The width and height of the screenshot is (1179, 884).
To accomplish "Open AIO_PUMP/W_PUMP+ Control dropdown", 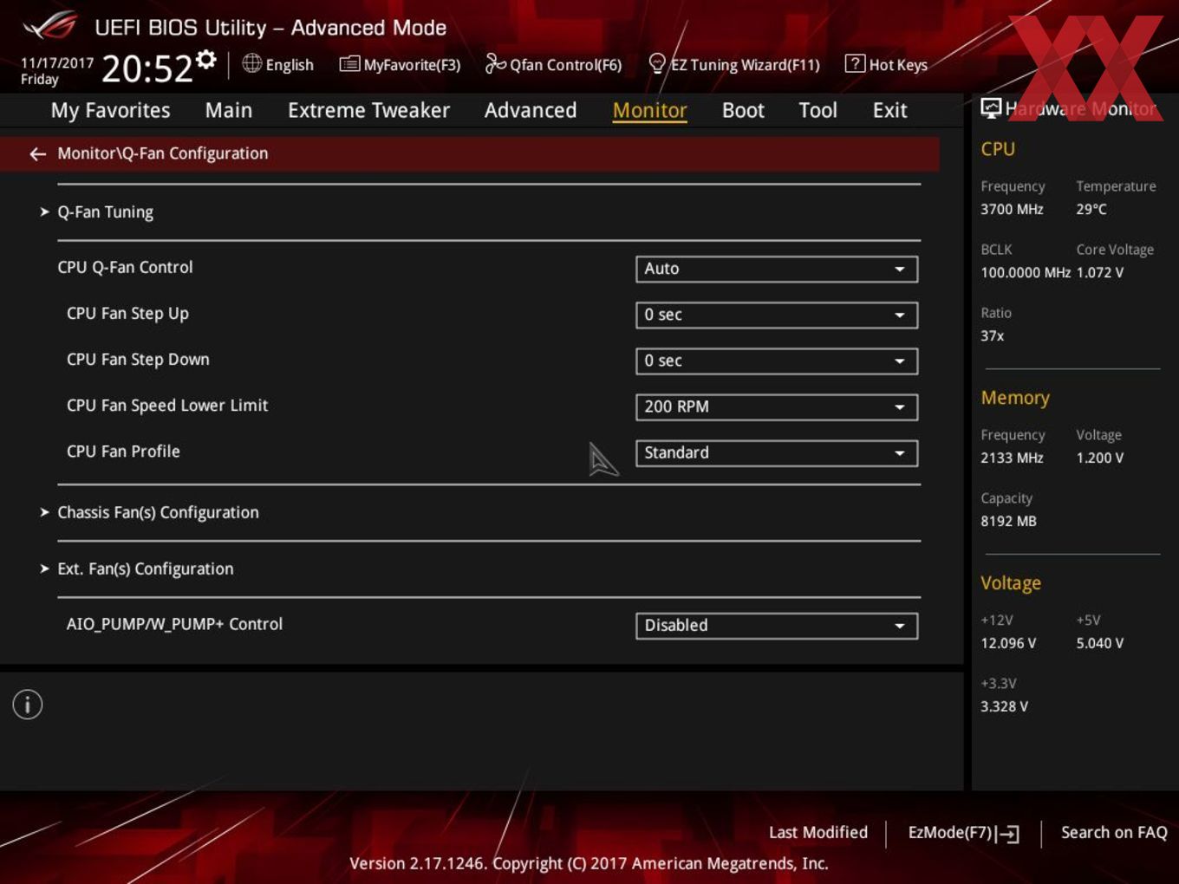I will click(x=777, y=626).
